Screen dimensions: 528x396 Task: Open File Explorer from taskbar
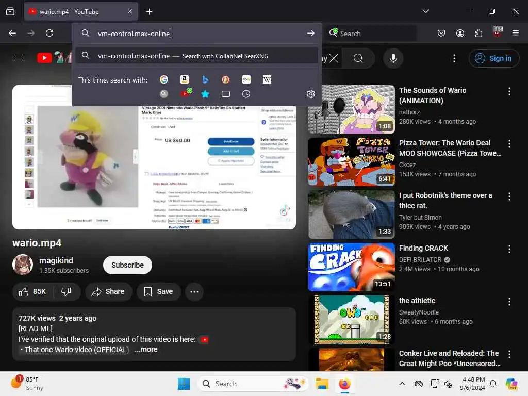pos(322,384)
